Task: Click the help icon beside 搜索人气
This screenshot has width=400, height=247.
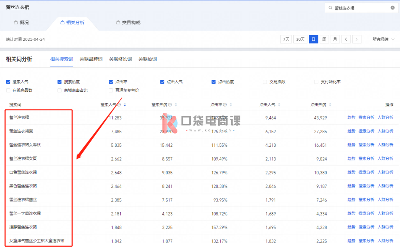Action: pos(119,105)
